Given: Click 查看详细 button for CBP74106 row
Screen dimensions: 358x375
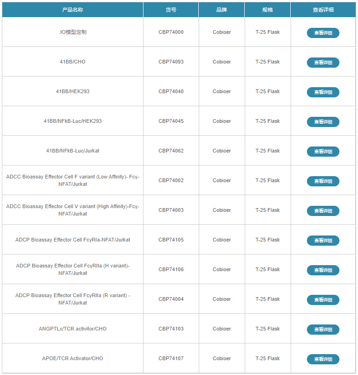Looking at the screenshot, I should 323,270.
